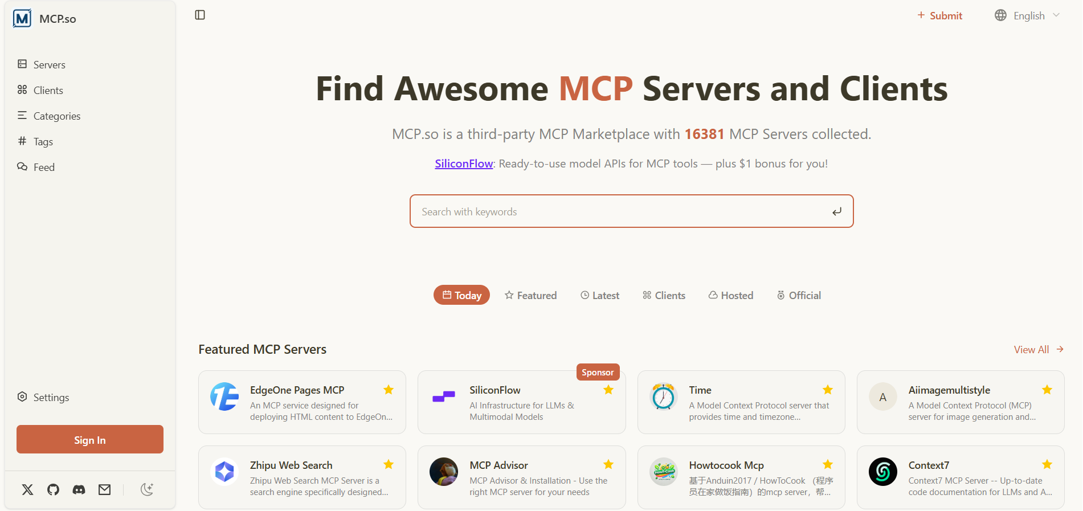Select the Today tab
The width and height of the screenshot is (1083, 511).
461,295
